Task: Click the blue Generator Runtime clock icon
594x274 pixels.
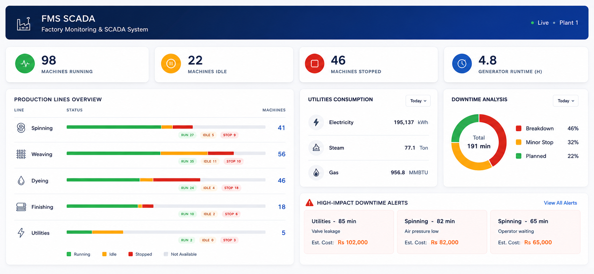Action: 462,64
